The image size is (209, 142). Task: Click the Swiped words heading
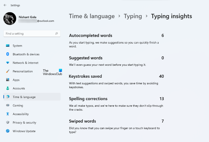pos(82,121)
